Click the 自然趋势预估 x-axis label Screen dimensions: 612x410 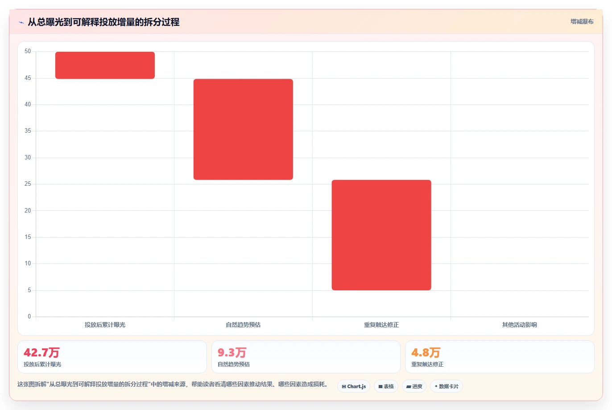click(x=243, y=325)
